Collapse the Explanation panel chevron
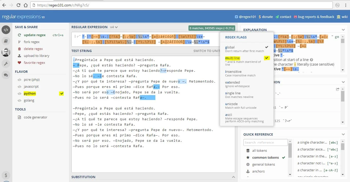This screenshot has width=350, height=182. pos(343,30)
